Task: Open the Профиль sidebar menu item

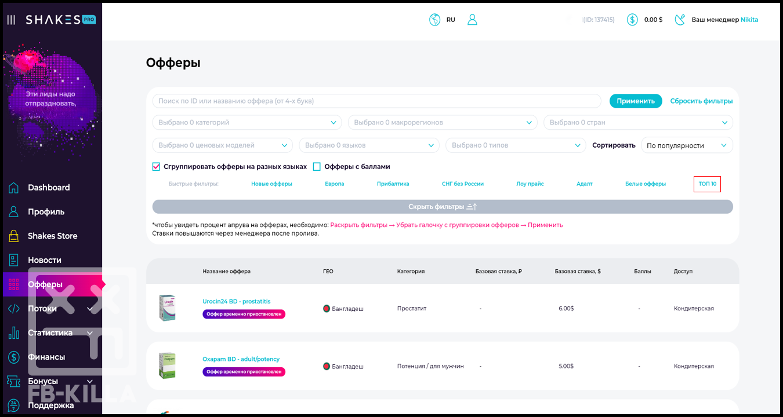Action: (46, 212)
